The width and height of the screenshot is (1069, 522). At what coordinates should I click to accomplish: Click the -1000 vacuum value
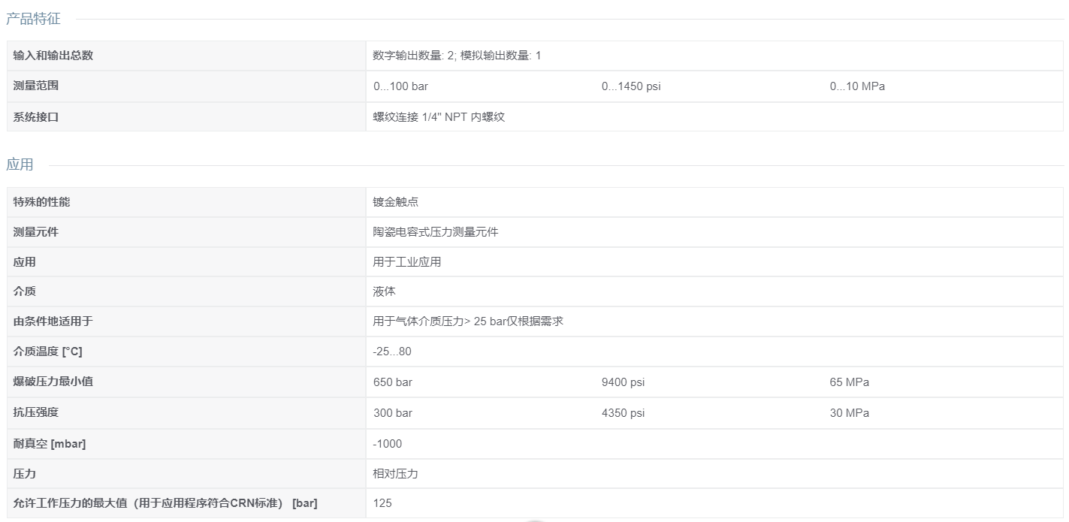tap(388, 444)
